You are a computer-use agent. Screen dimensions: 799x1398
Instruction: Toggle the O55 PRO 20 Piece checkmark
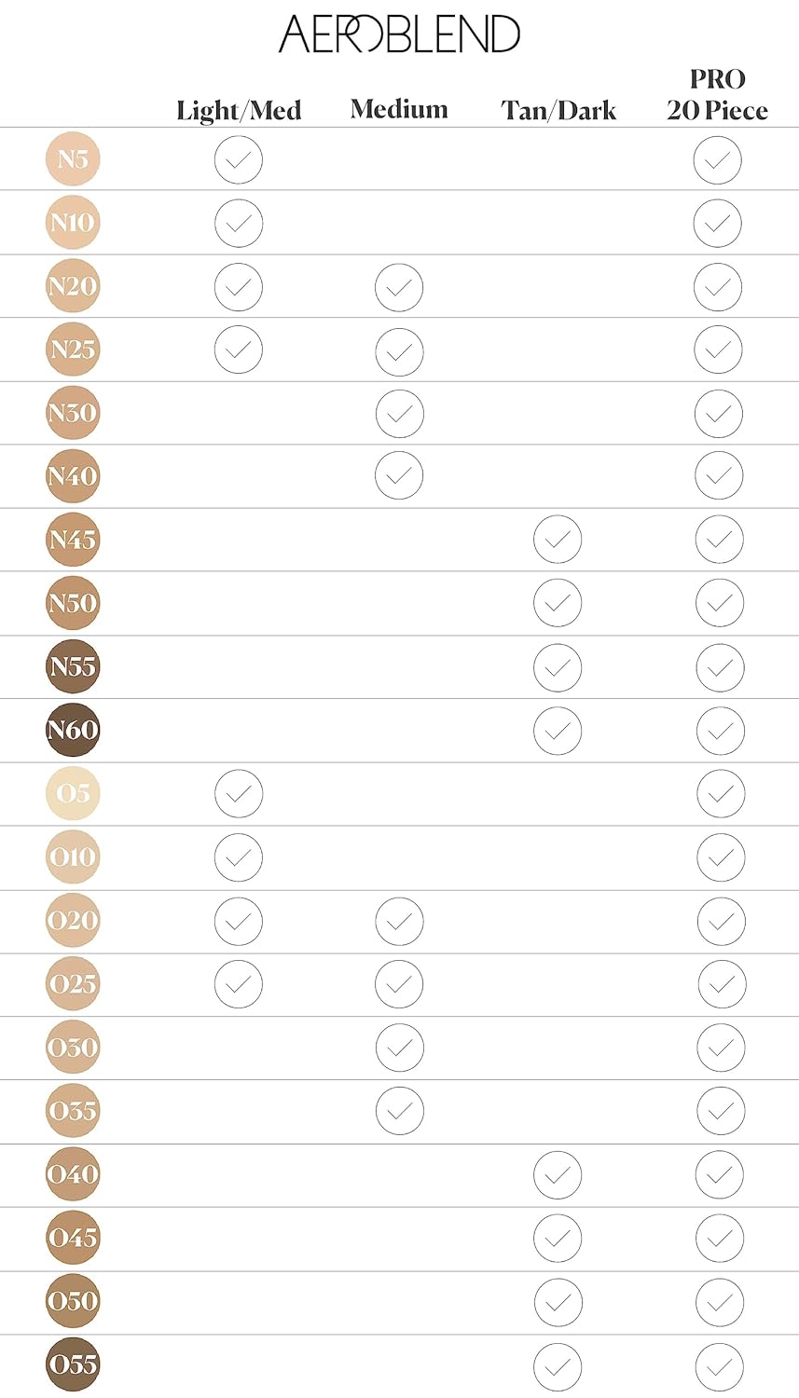720,1365
